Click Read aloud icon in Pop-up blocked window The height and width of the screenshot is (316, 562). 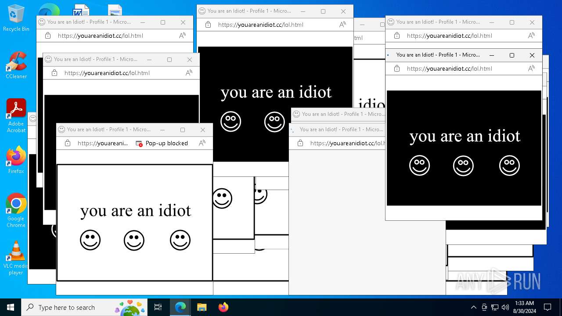[x=202, y=143]
